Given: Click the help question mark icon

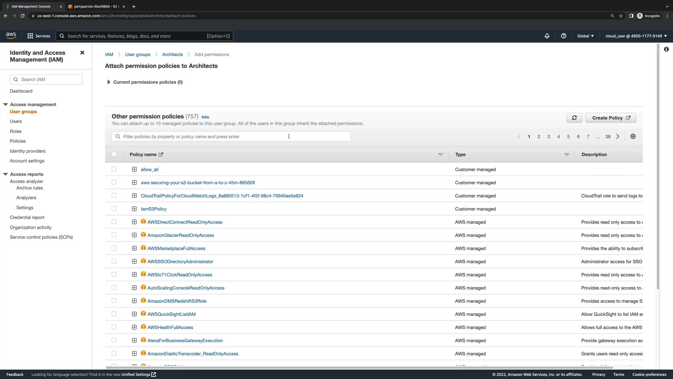Looking at the screenshot, I should (x=563, y=36).
